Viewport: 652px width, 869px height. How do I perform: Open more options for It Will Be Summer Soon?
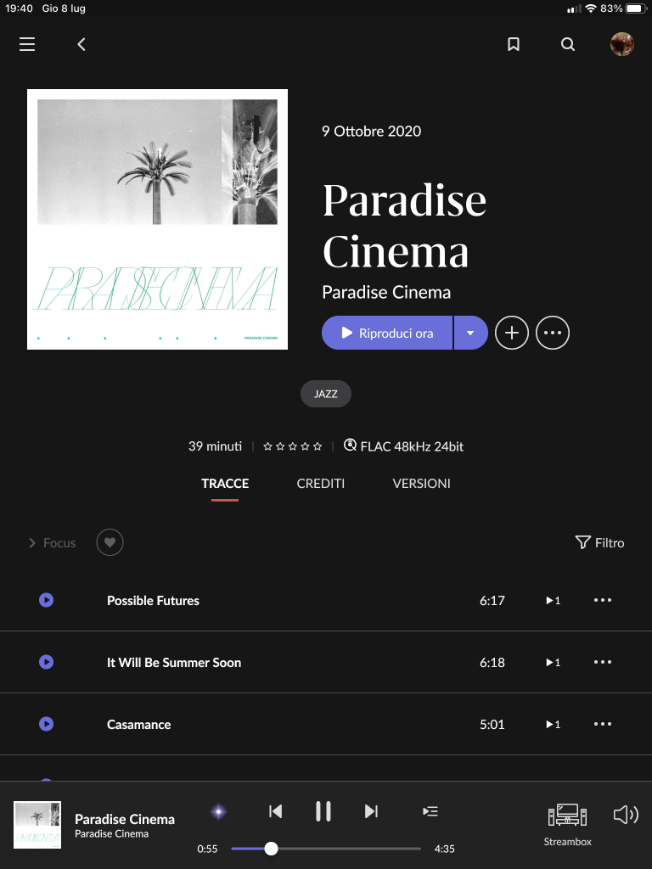[603, 662]
